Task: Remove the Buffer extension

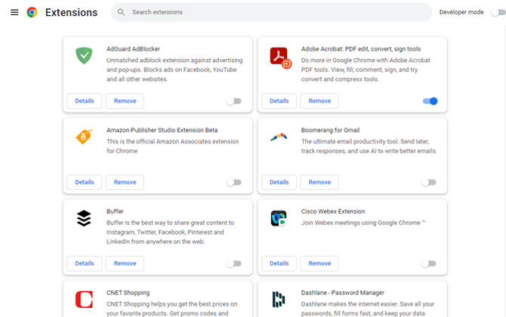Action: click(125, 263)
